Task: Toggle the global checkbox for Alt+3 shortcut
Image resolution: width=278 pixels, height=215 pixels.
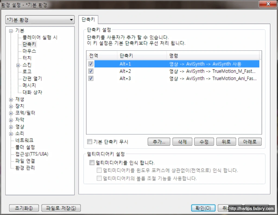Action: click(x=91, y=78)
